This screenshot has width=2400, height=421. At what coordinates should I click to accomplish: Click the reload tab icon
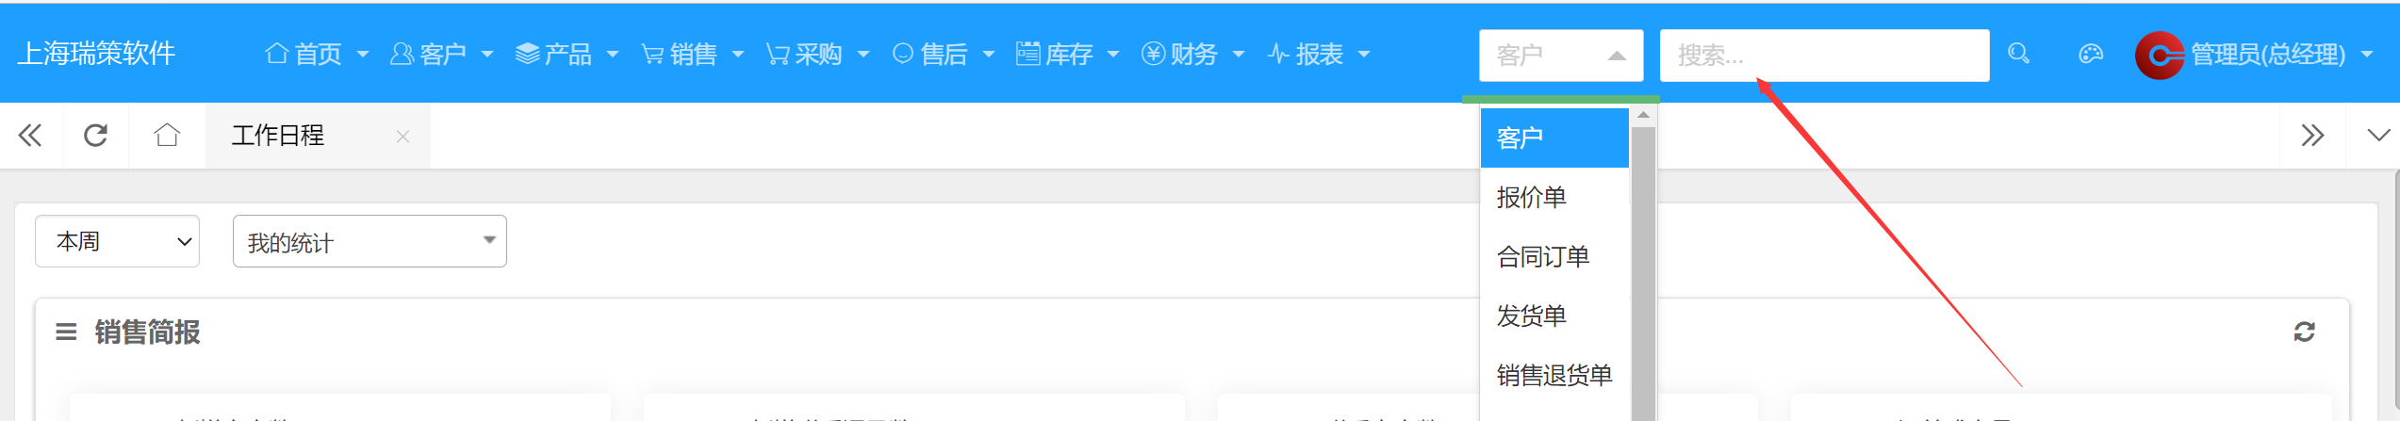pos(95,136)
